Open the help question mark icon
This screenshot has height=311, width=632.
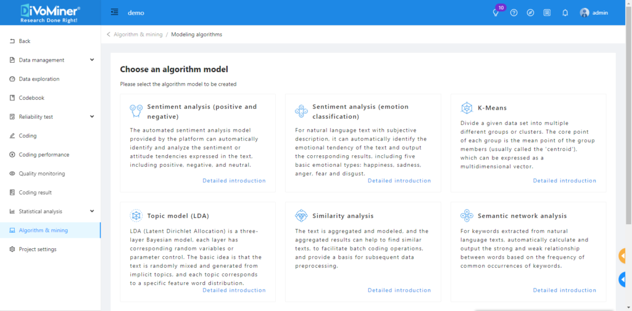(513, 13)
